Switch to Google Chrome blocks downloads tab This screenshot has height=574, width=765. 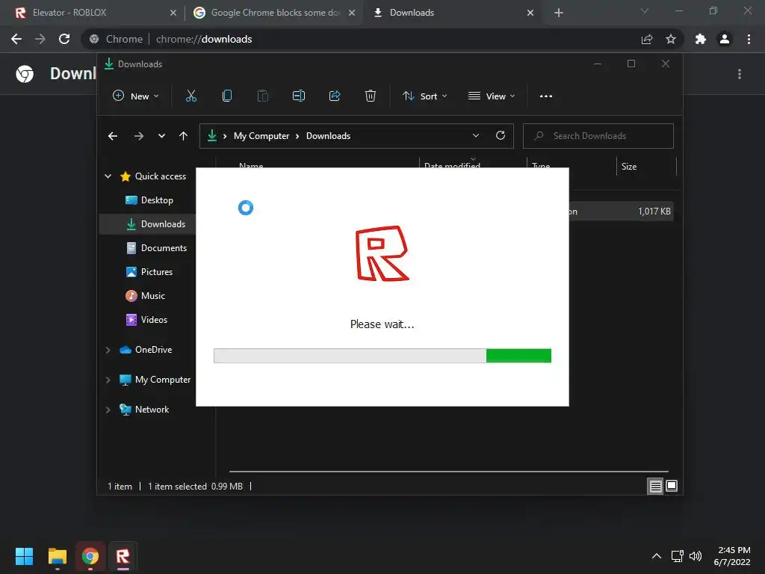point(274,13)
